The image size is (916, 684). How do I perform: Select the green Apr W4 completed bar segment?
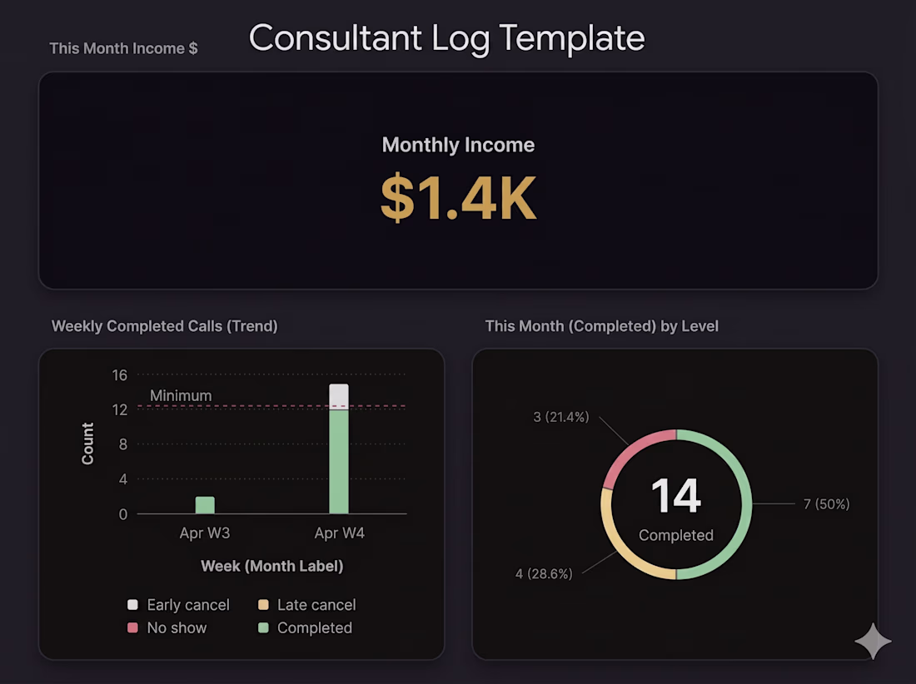click(339, 462)
